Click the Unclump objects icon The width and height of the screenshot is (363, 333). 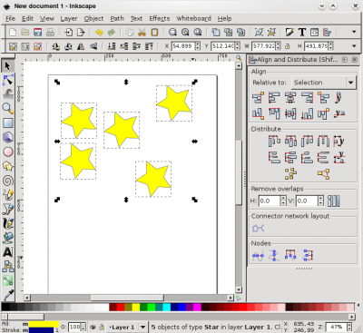tap(323, 174)
